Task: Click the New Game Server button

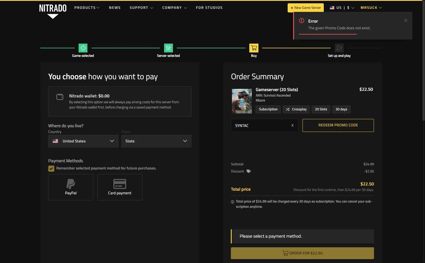Action: pyautogui.click(x=306, y=8)
